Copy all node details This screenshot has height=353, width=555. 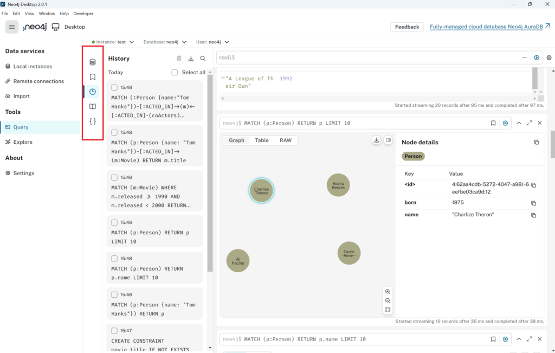536,142
